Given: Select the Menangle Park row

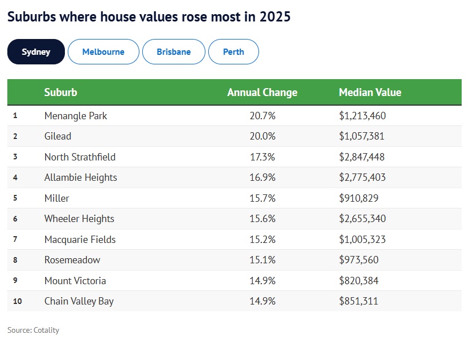Looking at the screenshot, I should pyautogui.click(x=76, y=116).
